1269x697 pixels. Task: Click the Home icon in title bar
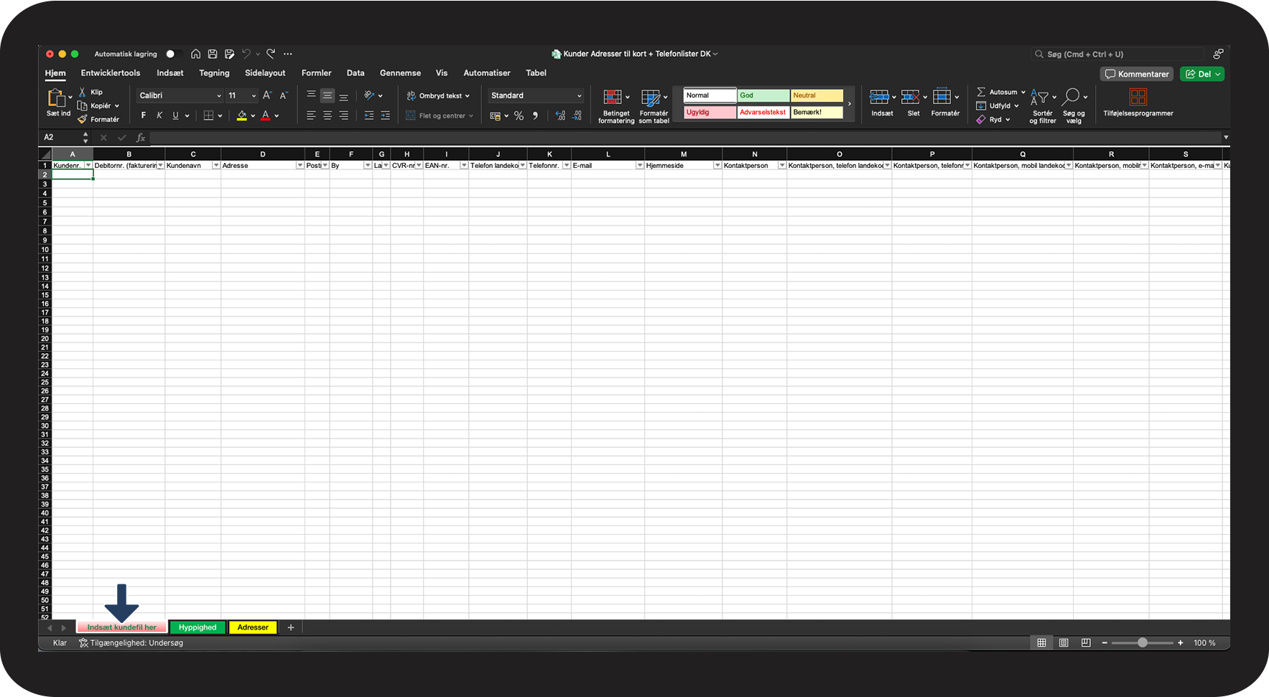pyautogui.click(x=195, y=54)
